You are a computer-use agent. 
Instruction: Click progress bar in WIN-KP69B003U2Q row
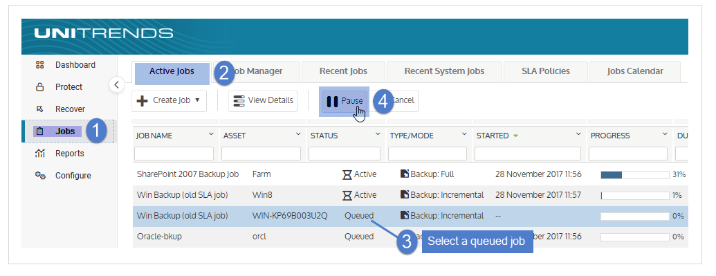[x=635, y=216]
